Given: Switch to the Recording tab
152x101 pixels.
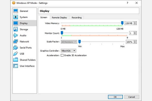Looking at the screenshot, I should (77, 18).
